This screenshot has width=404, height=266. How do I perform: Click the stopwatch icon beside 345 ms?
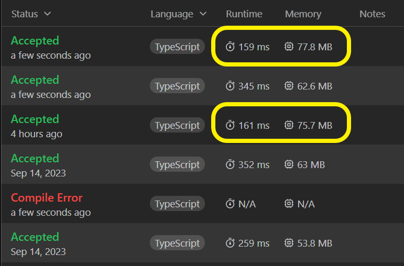click(230, 86)
